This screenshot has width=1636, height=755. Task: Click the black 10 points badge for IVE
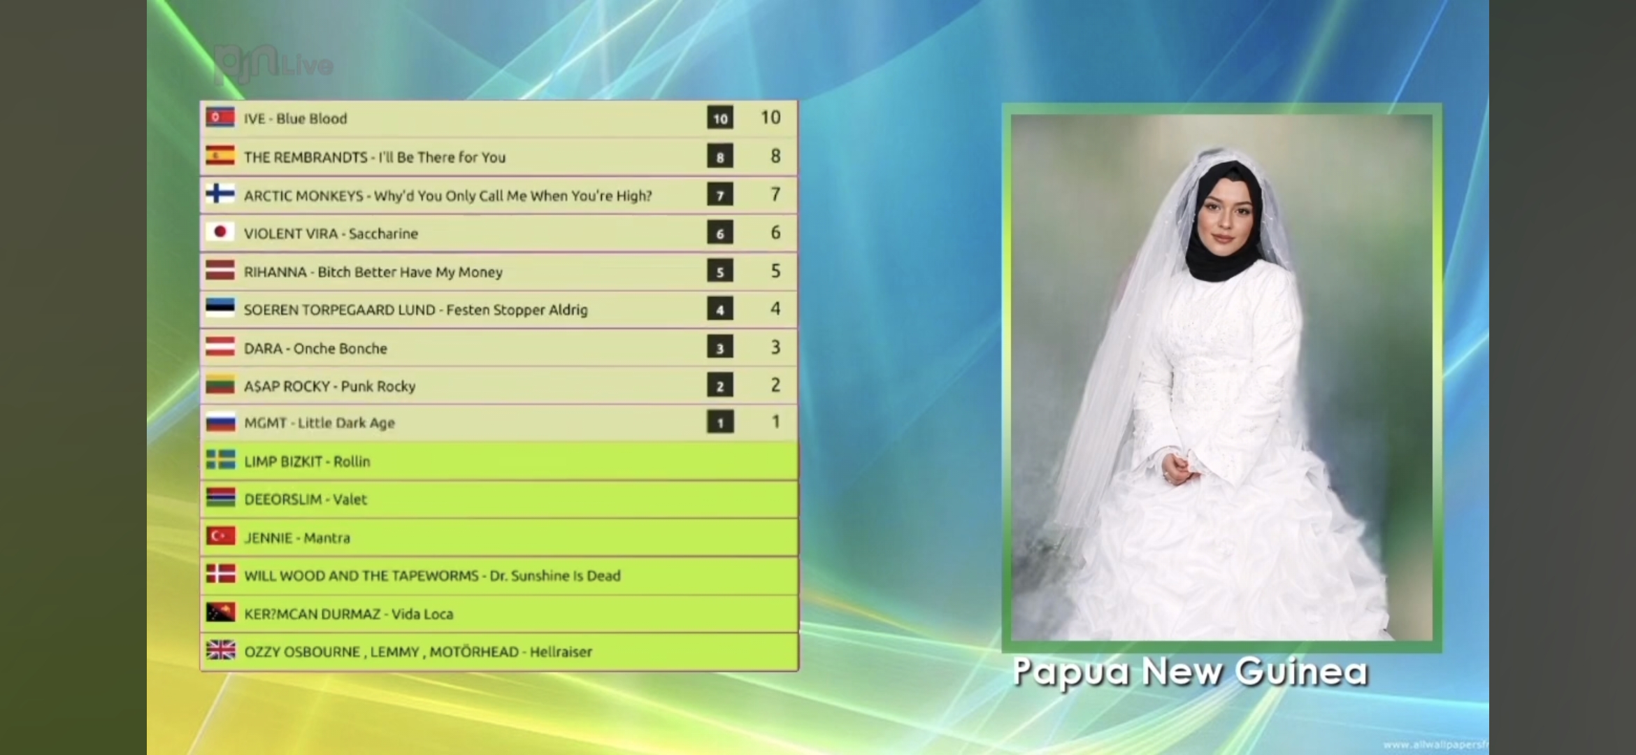pyautogui.click(x=720, y=118)
